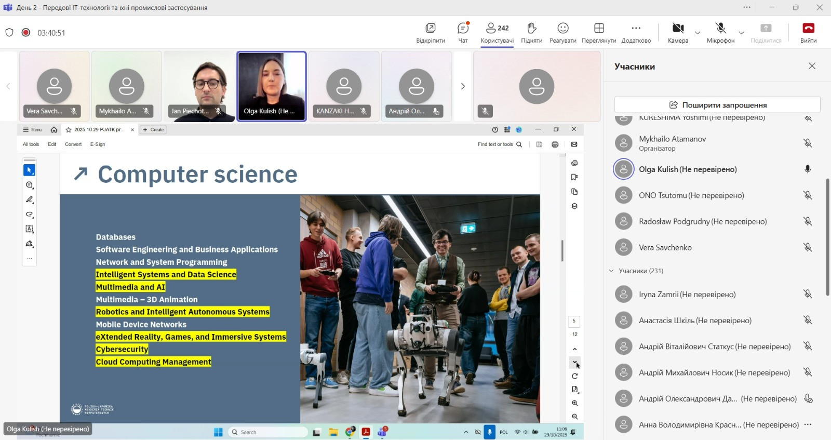831x440 pixels.
Task: Close the Participants panel
Action: tap(812, 66)
